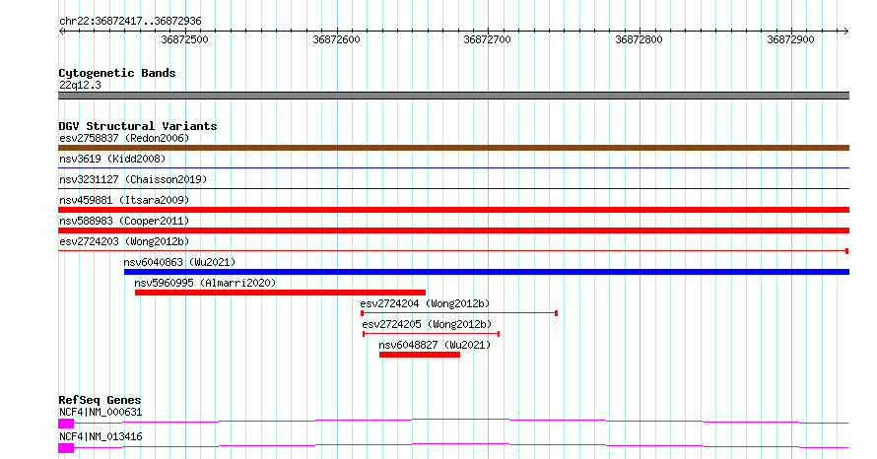Open variant esv2758837 (Redon2006) label

point(124,138)
